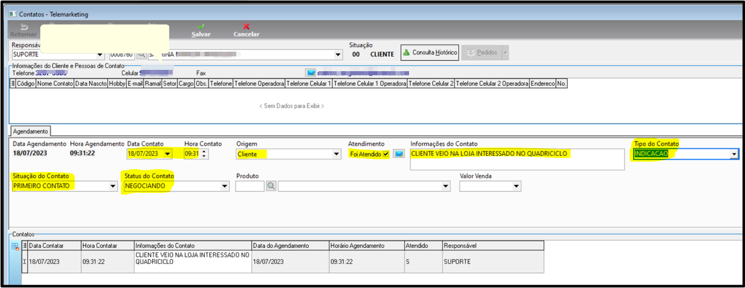This screenshot has width=745, height=288.
Task: Expand the Pedidos button dropdown arrow
Action: (x=505, y=53)
